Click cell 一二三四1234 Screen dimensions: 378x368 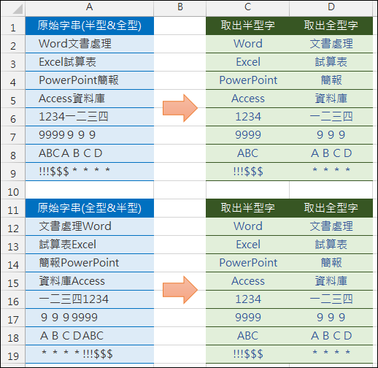click(90, 299)
